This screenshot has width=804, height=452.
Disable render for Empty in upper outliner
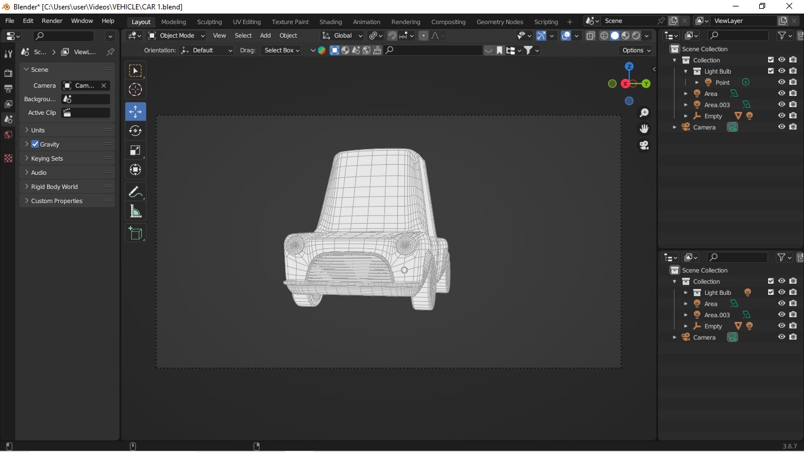[x=793, y=116]
